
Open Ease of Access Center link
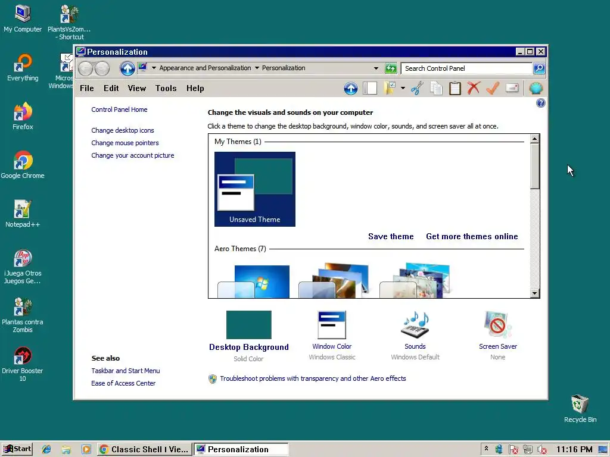[x=123, y=383]
